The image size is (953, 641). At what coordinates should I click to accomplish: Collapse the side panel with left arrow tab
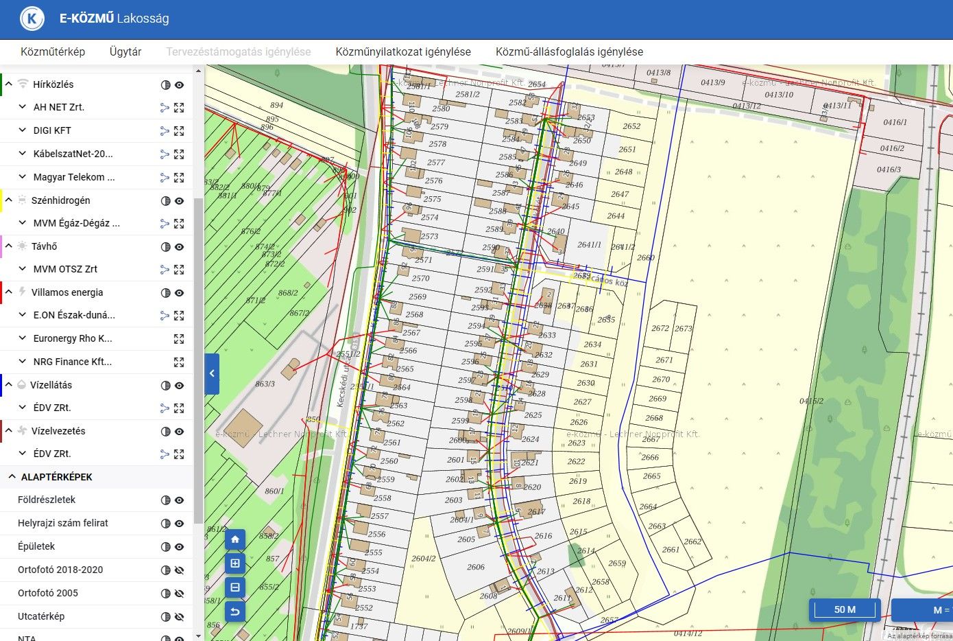[x=212, y=373]
